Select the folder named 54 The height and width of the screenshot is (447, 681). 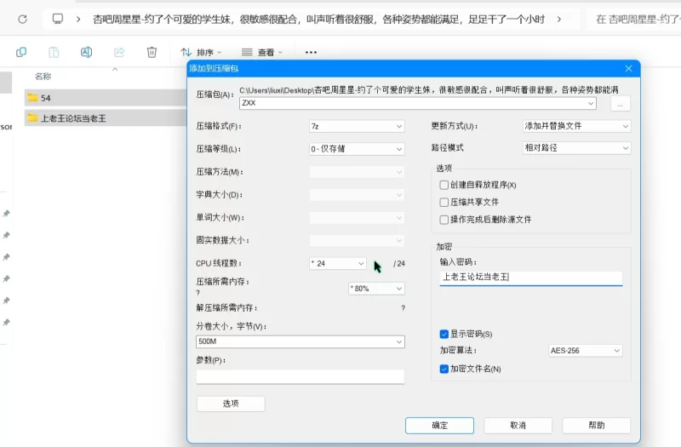tap(106, 98)
